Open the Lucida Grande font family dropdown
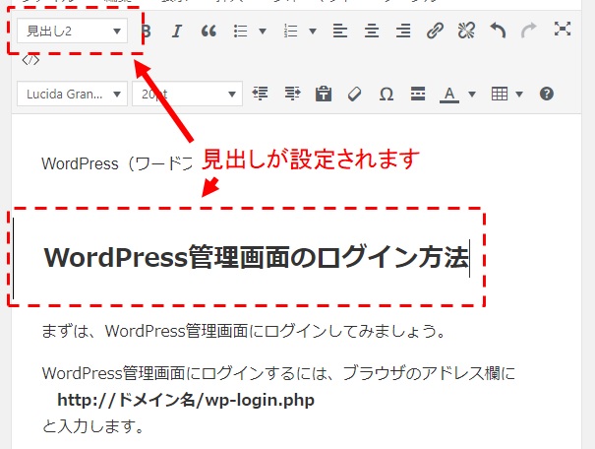The image size is (595, 449). tap(72, 94)
